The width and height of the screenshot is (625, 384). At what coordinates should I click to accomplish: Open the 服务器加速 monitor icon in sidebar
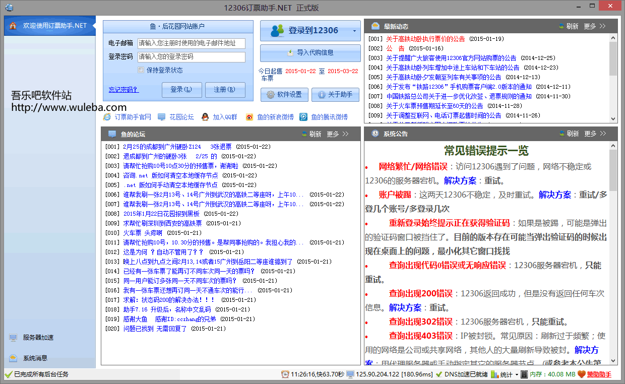[13, 338]
